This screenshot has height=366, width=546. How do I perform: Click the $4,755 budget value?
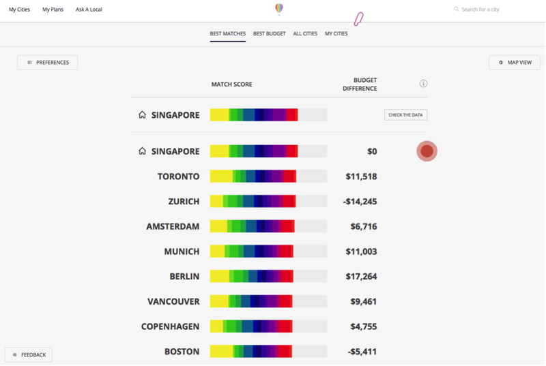364,326
